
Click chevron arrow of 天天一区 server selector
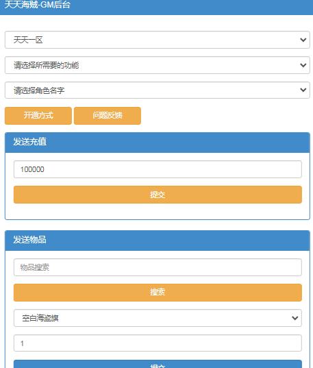click(303, 40)
